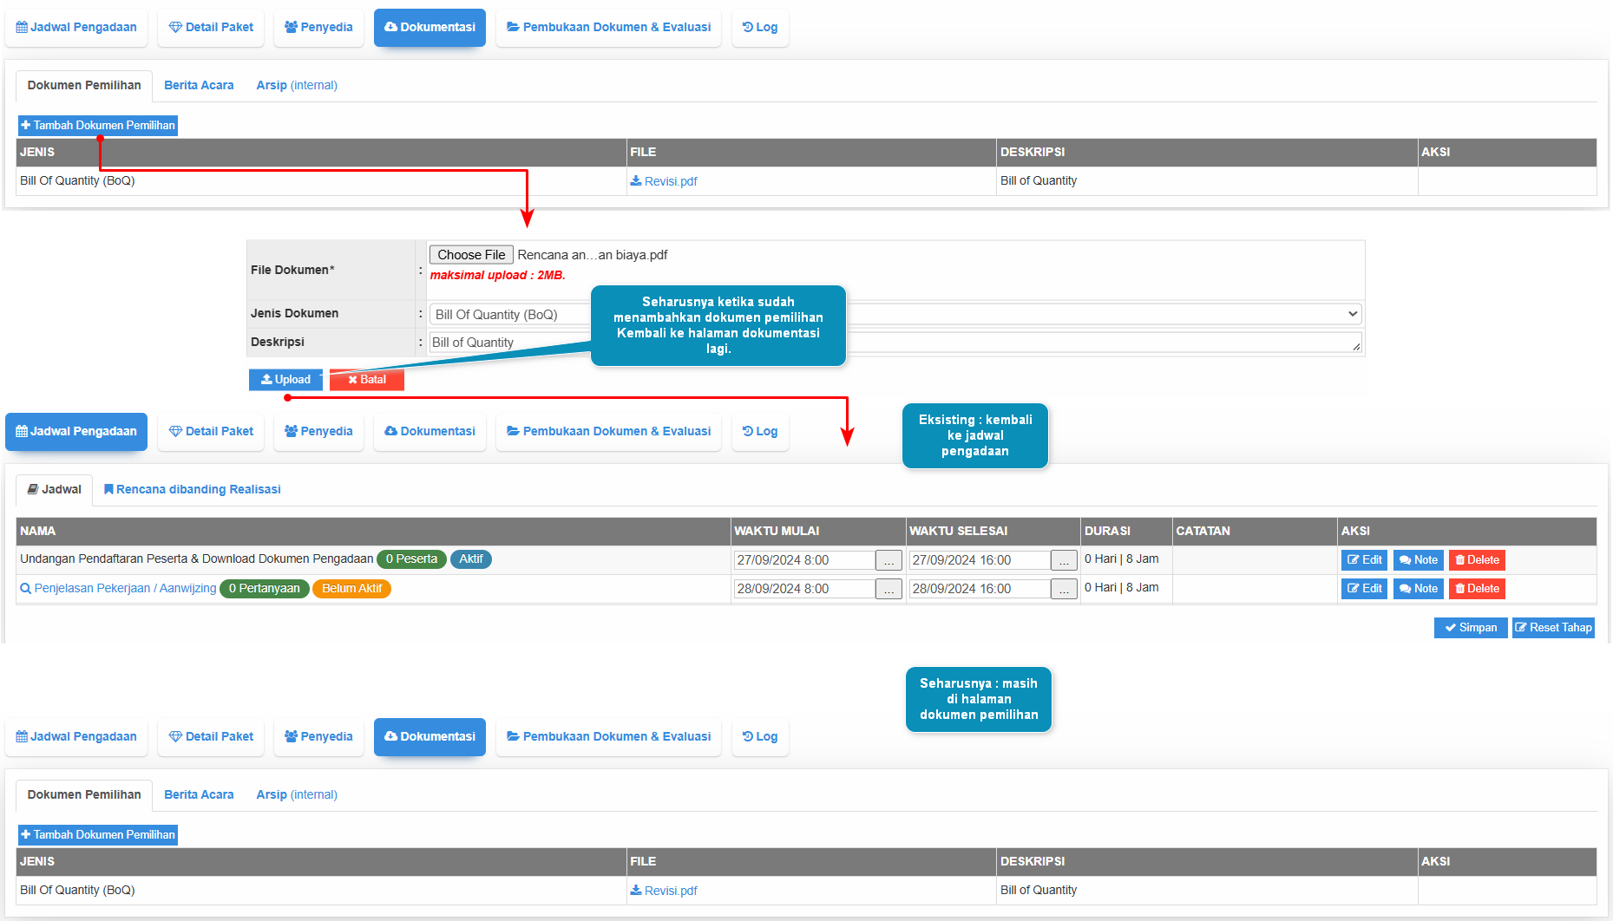
Task: Click the Deskripsi text field
Action: 895,343
